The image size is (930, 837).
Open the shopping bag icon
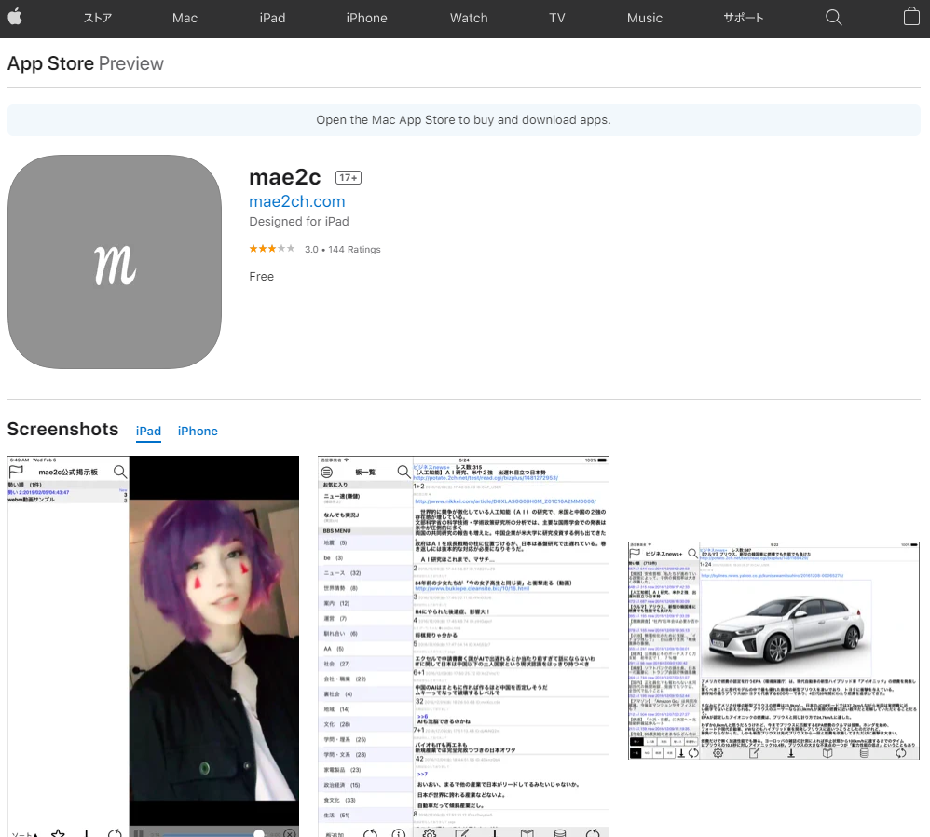[911, 17]
